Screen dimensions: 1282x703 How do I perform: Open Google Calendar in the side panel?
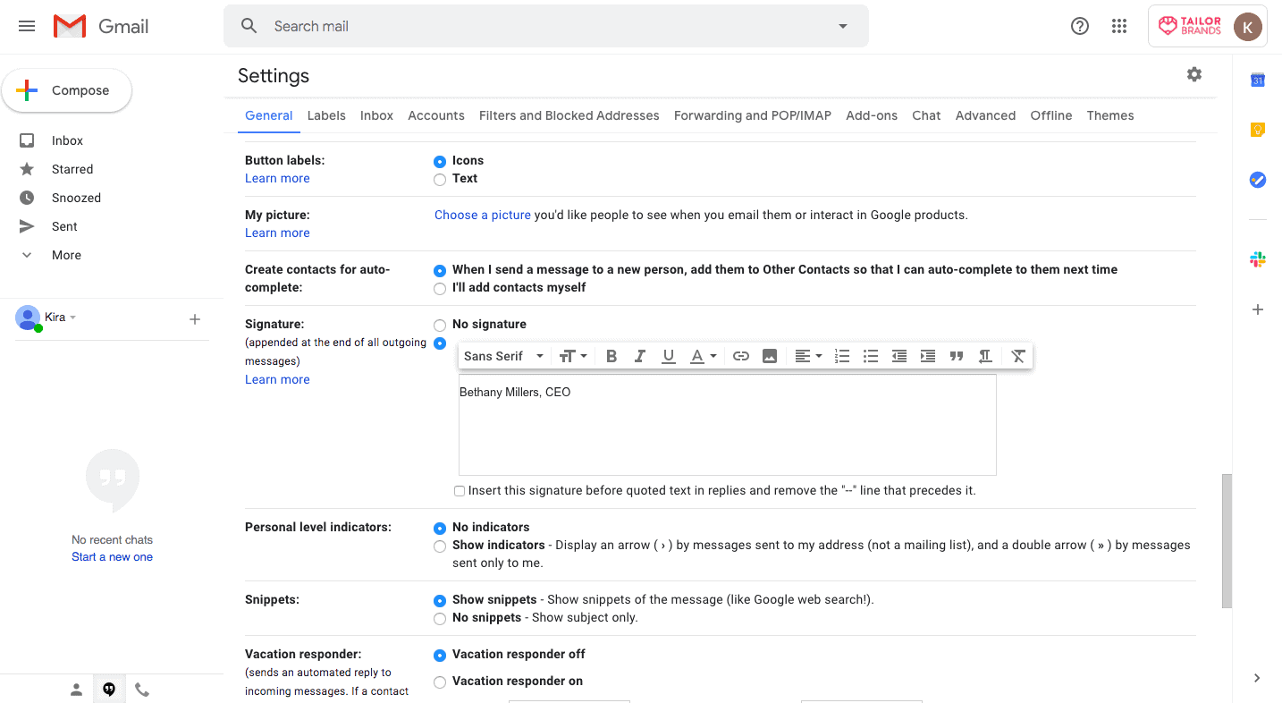[1258, 80]
